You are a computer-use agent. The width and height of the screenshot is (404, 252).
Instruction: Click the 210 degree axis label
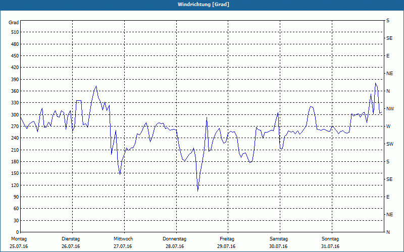(x=15, y=150)
